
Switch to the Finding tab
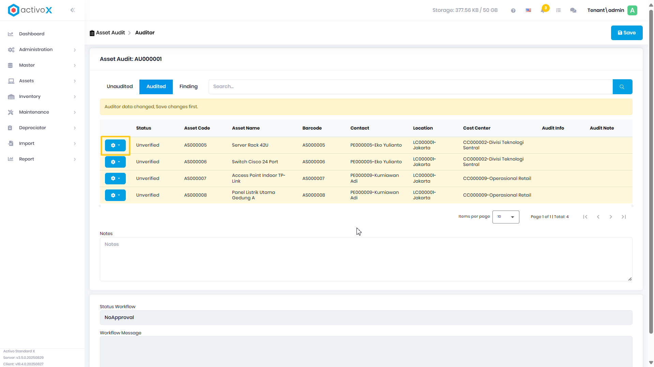coord(188,87)
